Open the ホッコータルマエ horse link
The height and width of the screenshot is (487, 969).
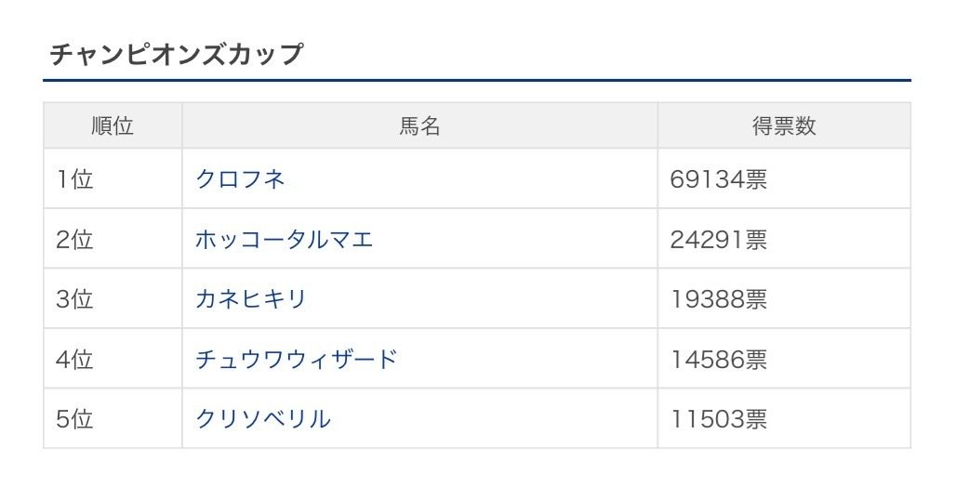coord(285,239)
